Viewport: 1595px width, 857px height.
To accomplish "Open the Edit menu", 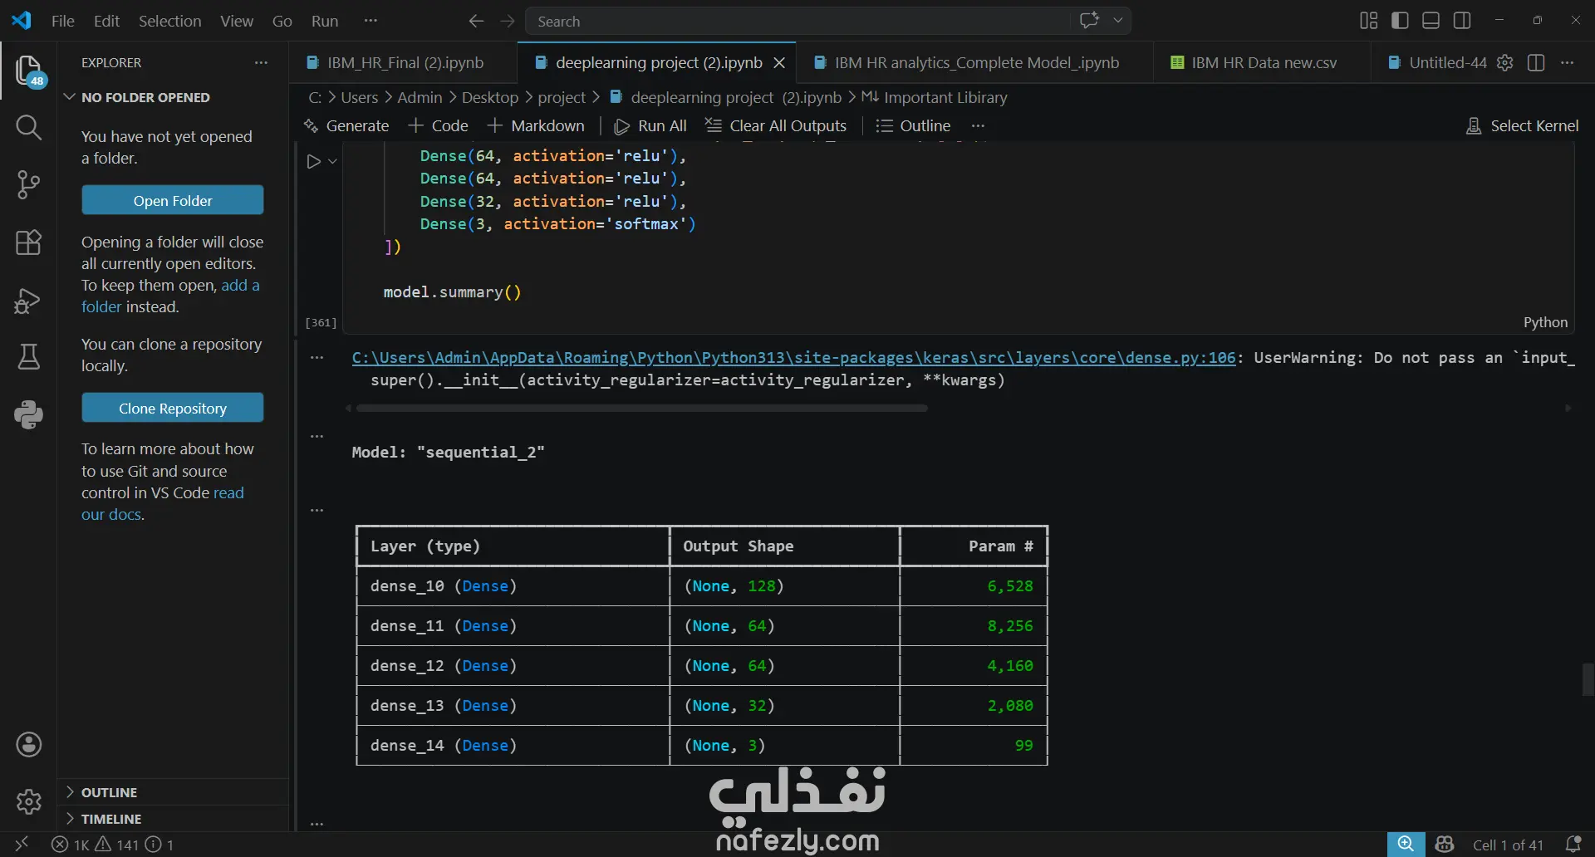I will [106, 21].
